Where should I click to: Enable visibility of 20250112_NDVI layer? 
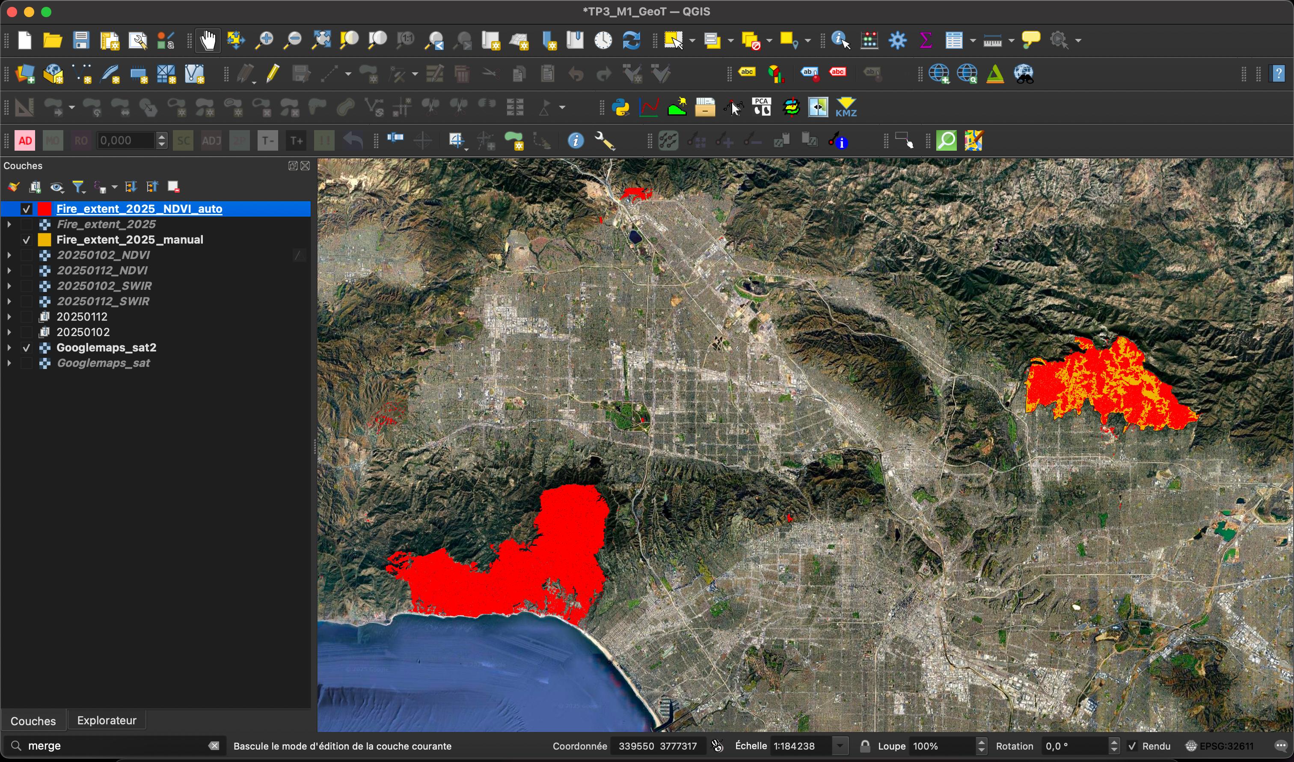27,271
